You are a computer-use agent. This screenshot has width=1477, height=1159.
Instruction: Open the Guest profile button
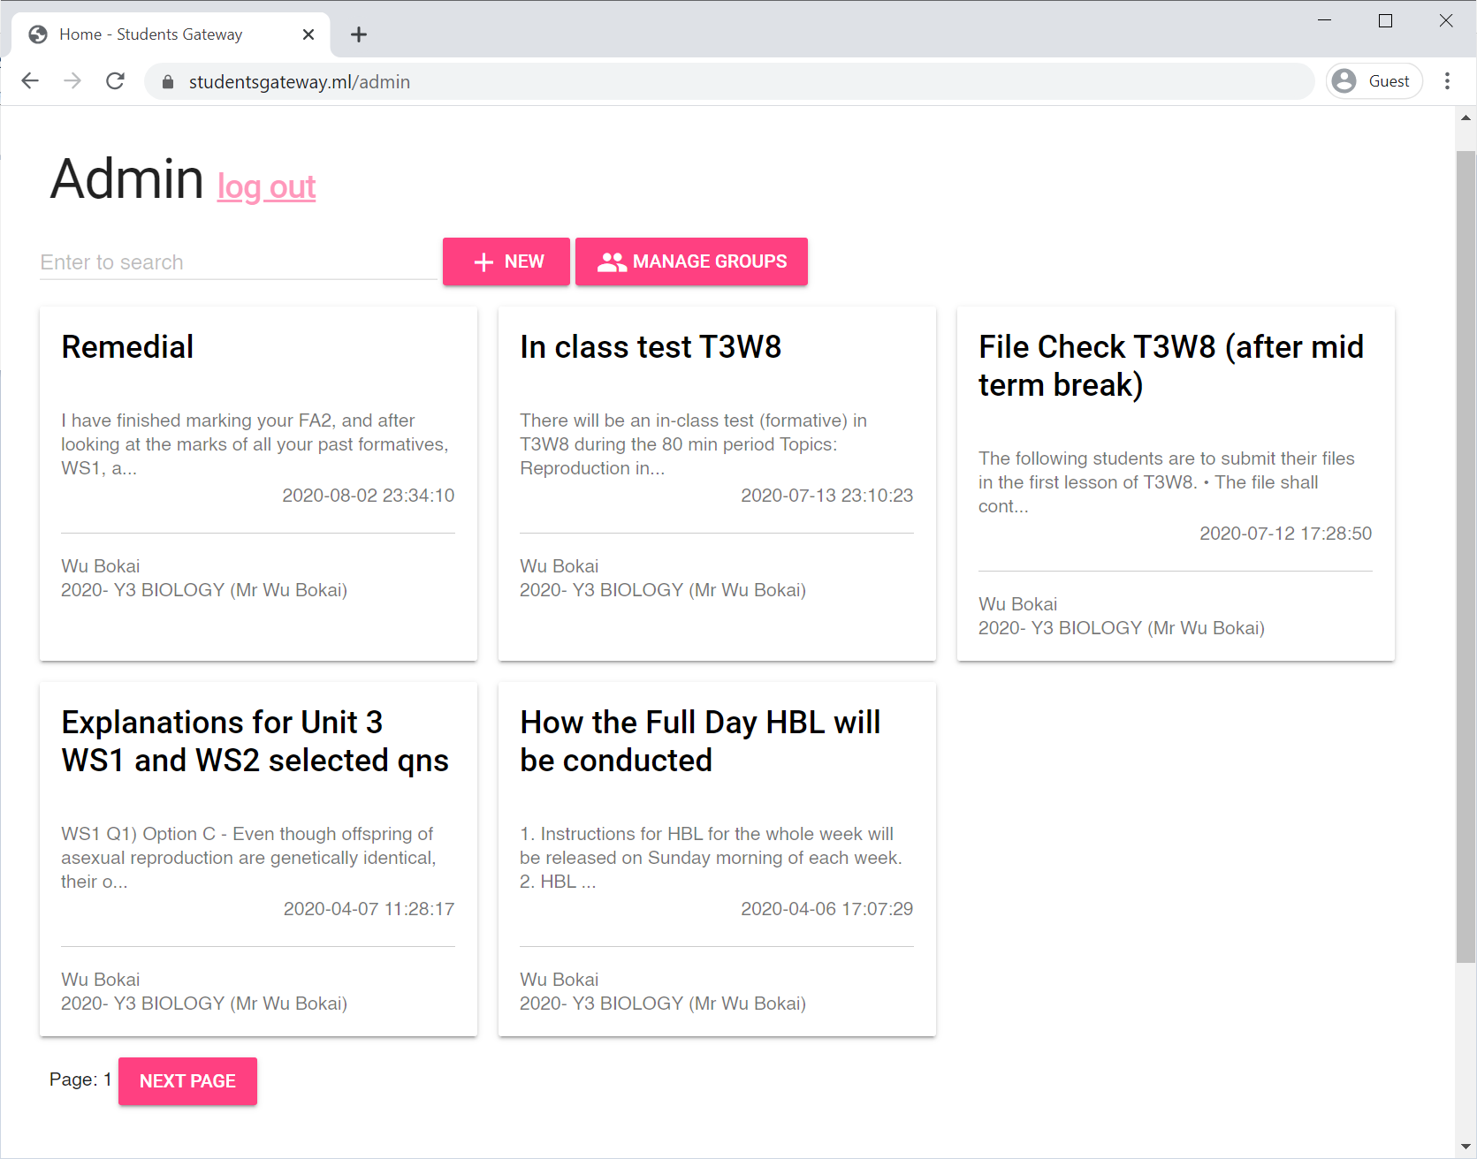coord(1374,81)
